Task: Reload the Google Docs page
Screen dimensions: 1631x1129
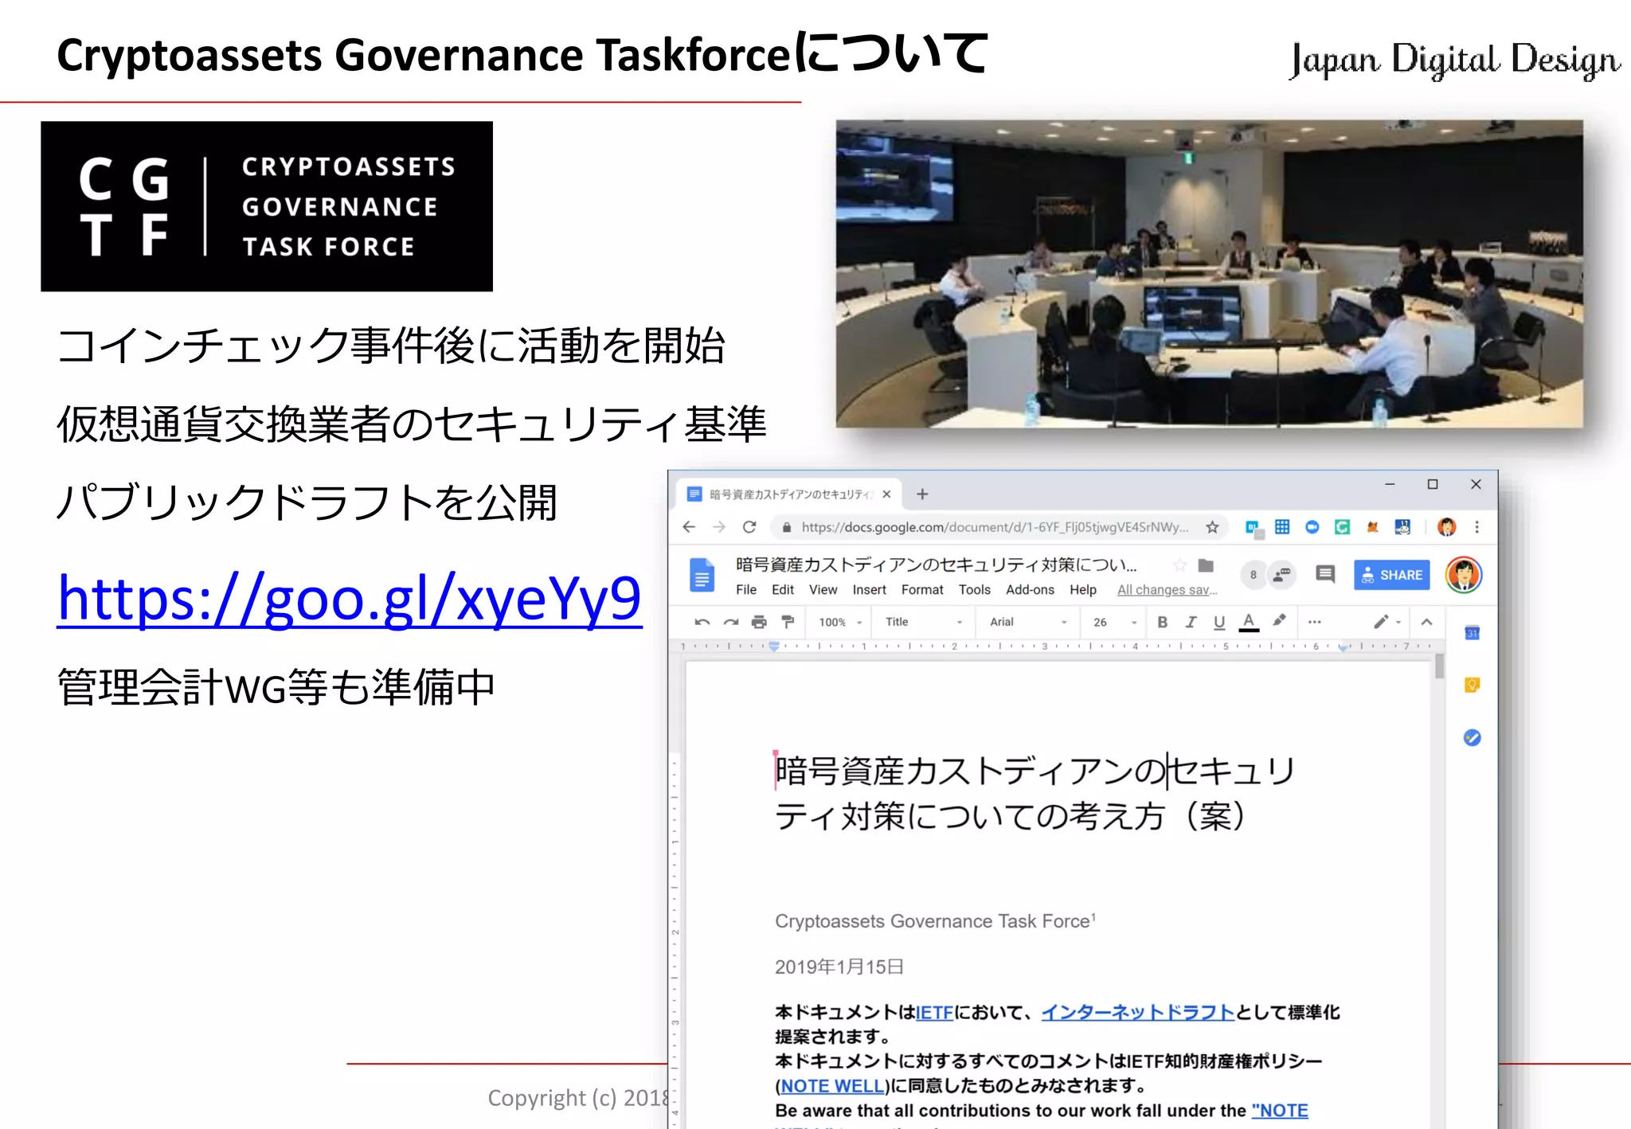Action: pyautogui.click(x=749, y=527)
